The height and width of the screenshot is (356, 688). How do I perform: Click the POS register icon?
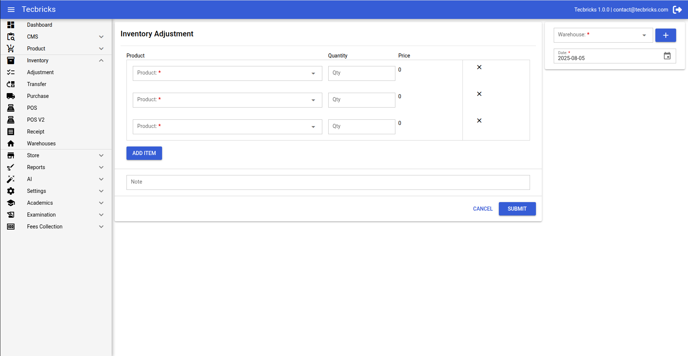click(x=11, y=108)
